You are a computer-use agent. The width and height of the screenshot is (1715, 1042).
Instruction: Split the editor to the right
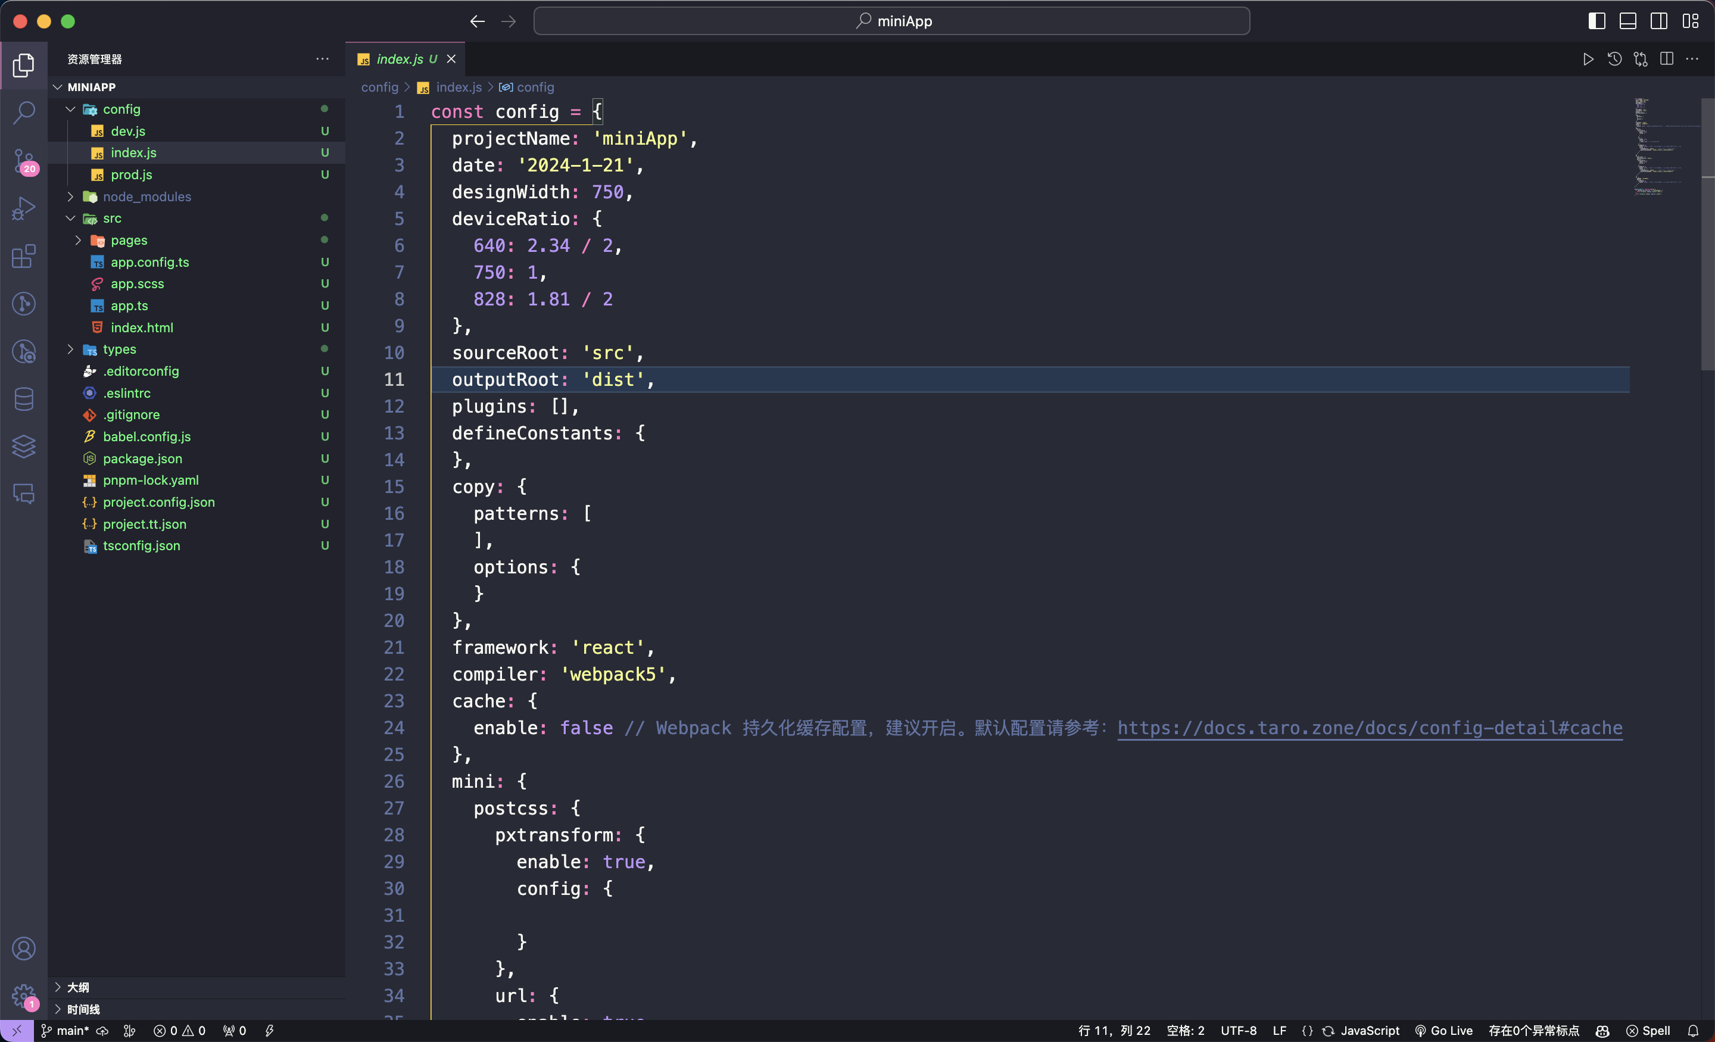point(1666,59)
